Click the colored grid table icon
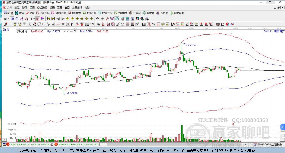The width and height of the screenshot is (285, 153). click(218, 24)
